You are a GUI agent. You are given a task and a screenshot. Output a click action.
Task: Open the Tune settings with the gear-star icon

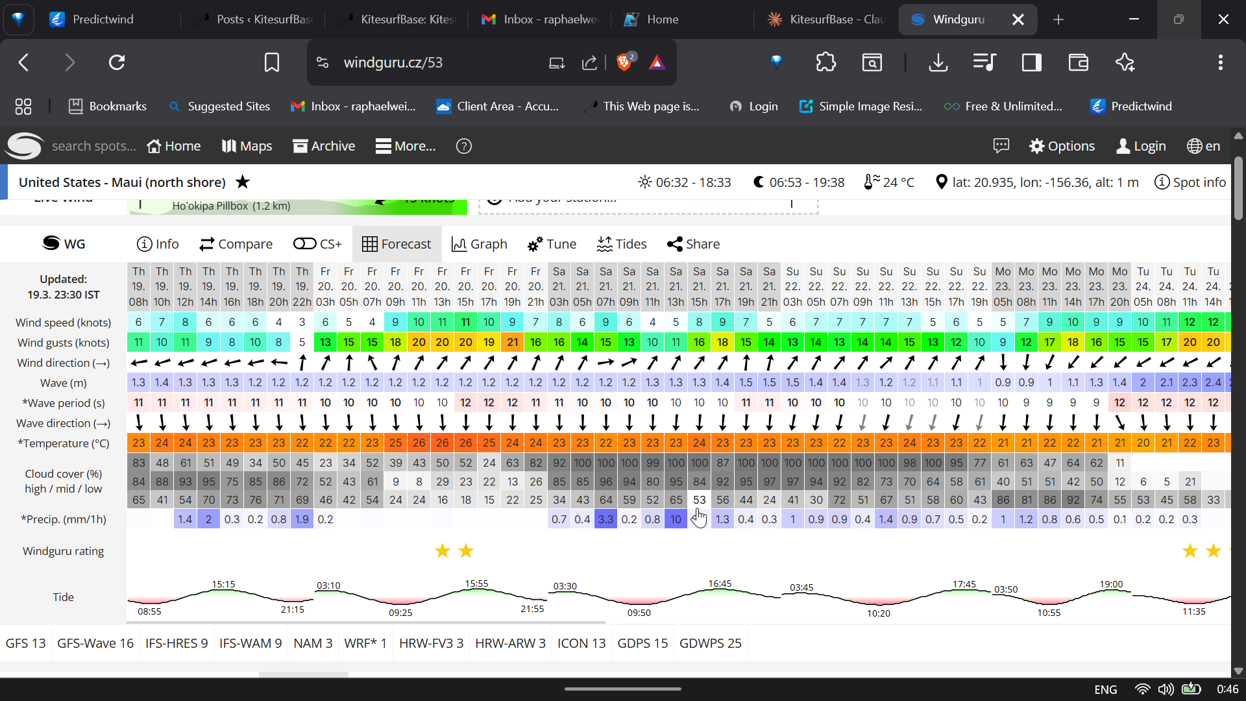[552, 244]
